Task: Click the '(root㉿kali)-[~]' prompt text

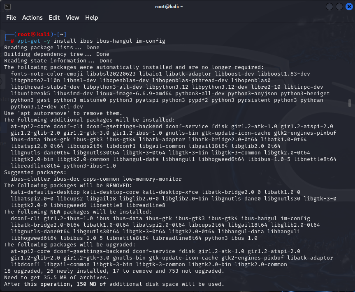Action: tap(40, 34)
